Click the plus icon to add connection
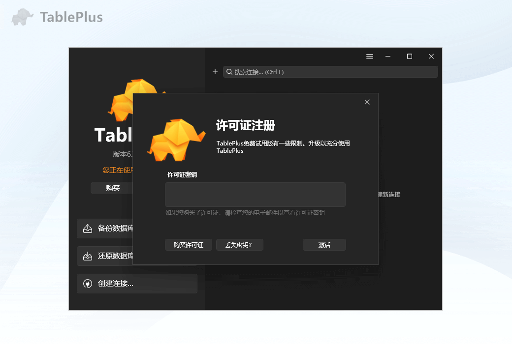This screenshot has width=512, height=344. coord(215,72)
